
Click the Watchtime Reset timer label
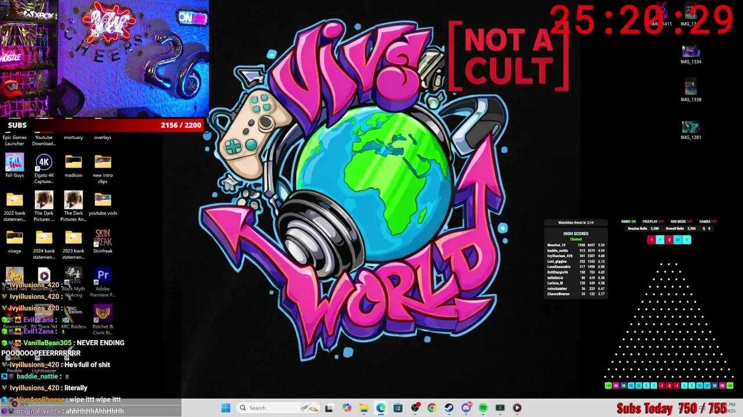(576, 222)
